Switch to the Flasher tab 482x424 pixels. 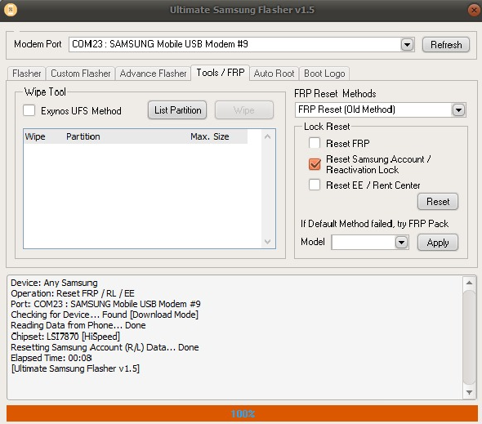click(x=26, y=74)
